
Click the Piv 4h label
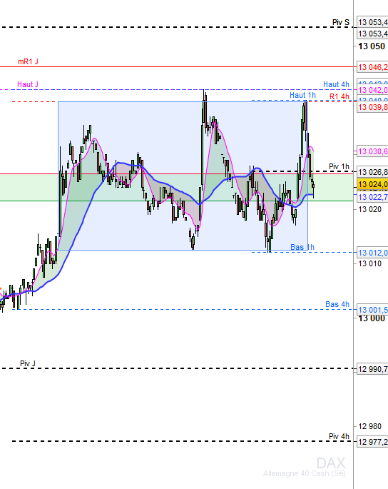tap(339, 436)
